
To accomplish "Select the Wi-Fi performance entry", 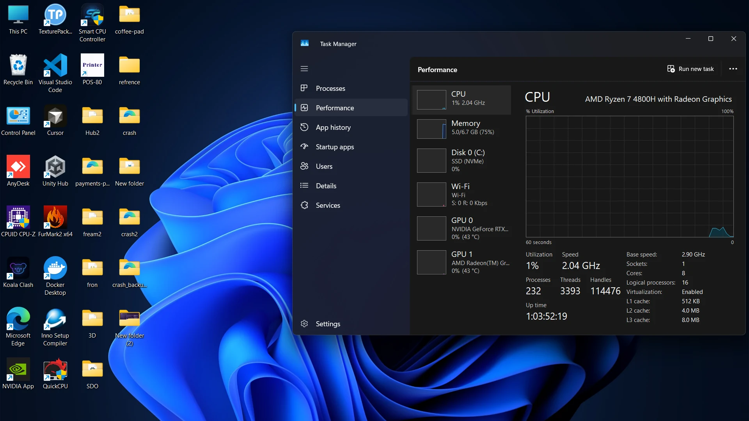I will click(x=461, y=195).
